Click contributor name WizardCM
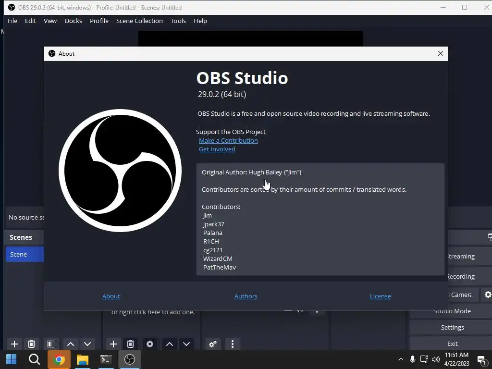 click(218, 258)
